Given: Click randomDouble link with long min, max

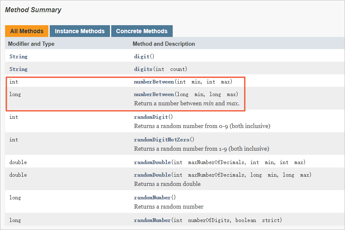Looking at the screenshot, I should pyautogui.click(x=152, y=175).
